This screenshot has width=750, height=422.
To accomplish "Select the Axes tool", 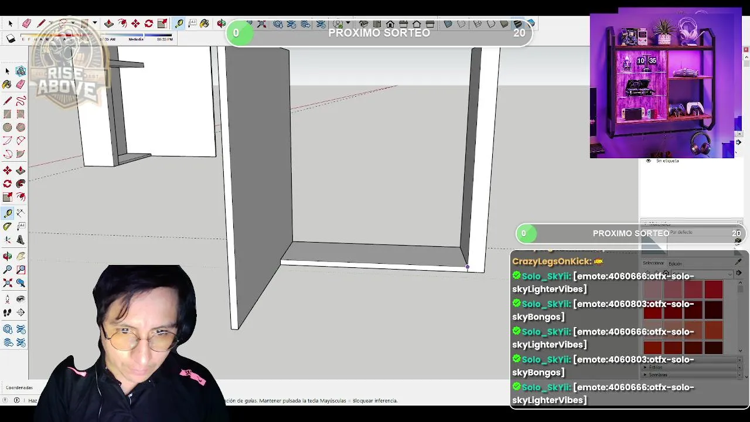I will (x=8, y=240).
